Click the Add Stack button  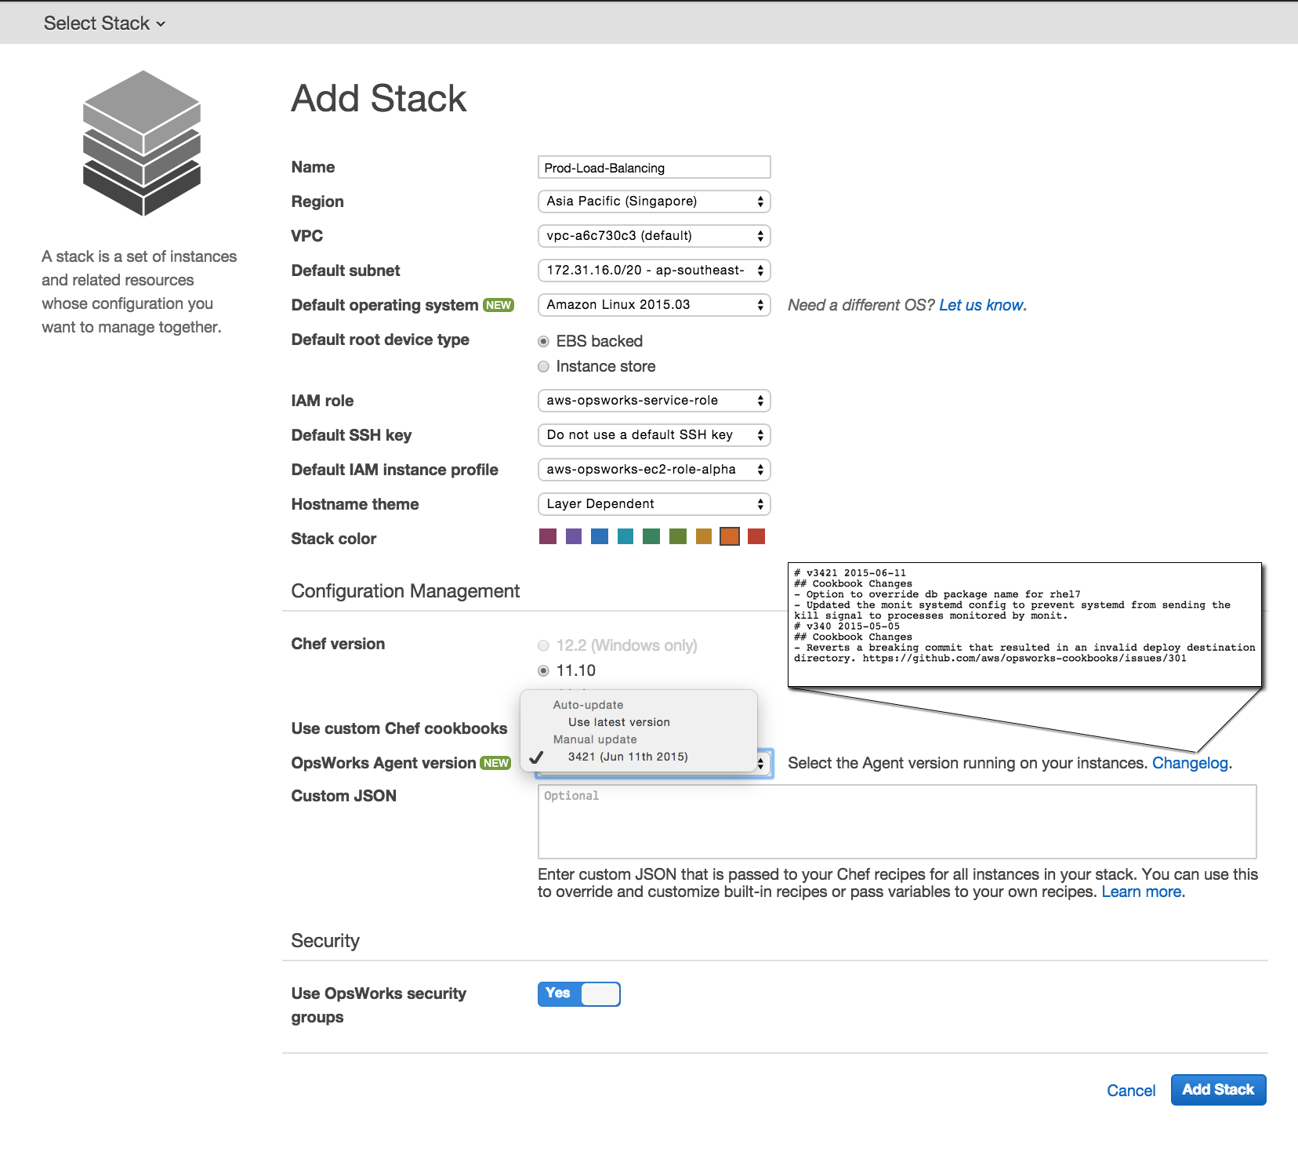(x=1219, y=1090)
